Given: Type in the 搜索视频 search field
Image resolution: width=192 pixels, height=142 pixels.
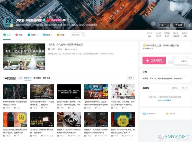Looking at the screenshot, I should click(x=77, y=35).
